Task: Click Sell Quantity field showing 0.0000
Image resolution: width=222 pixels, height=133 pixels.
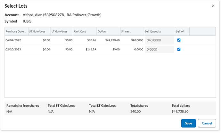Action: [x=160, y=49]
